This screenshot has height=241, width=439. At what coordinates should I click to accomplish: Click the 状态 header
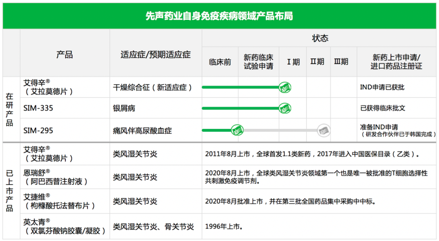click(320, 38)
